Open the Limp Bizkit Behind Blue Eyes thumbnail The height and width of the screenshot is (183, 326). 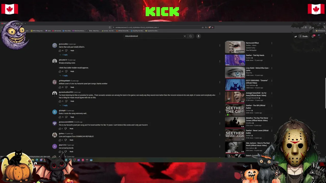pos(235,72)
